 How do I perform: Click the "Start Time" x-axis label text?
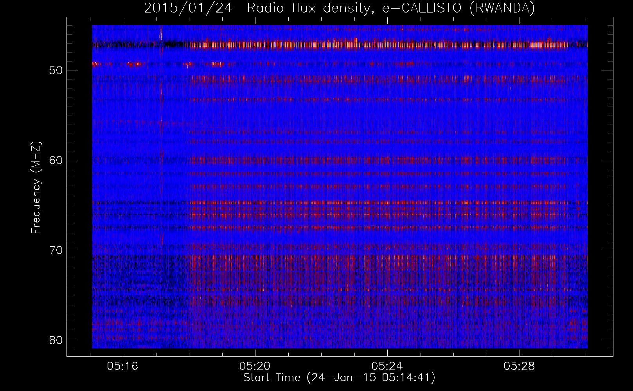coord(272,378)
